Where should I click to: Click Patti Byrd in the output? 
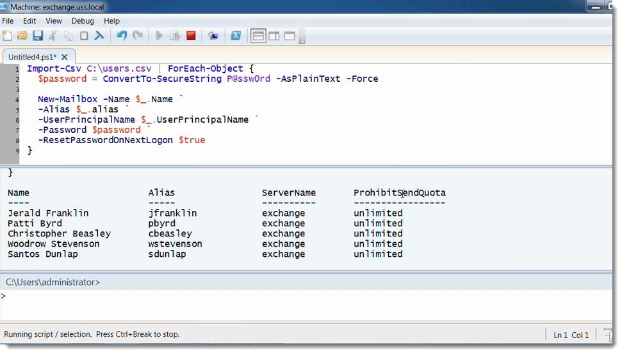click(35, 224)
